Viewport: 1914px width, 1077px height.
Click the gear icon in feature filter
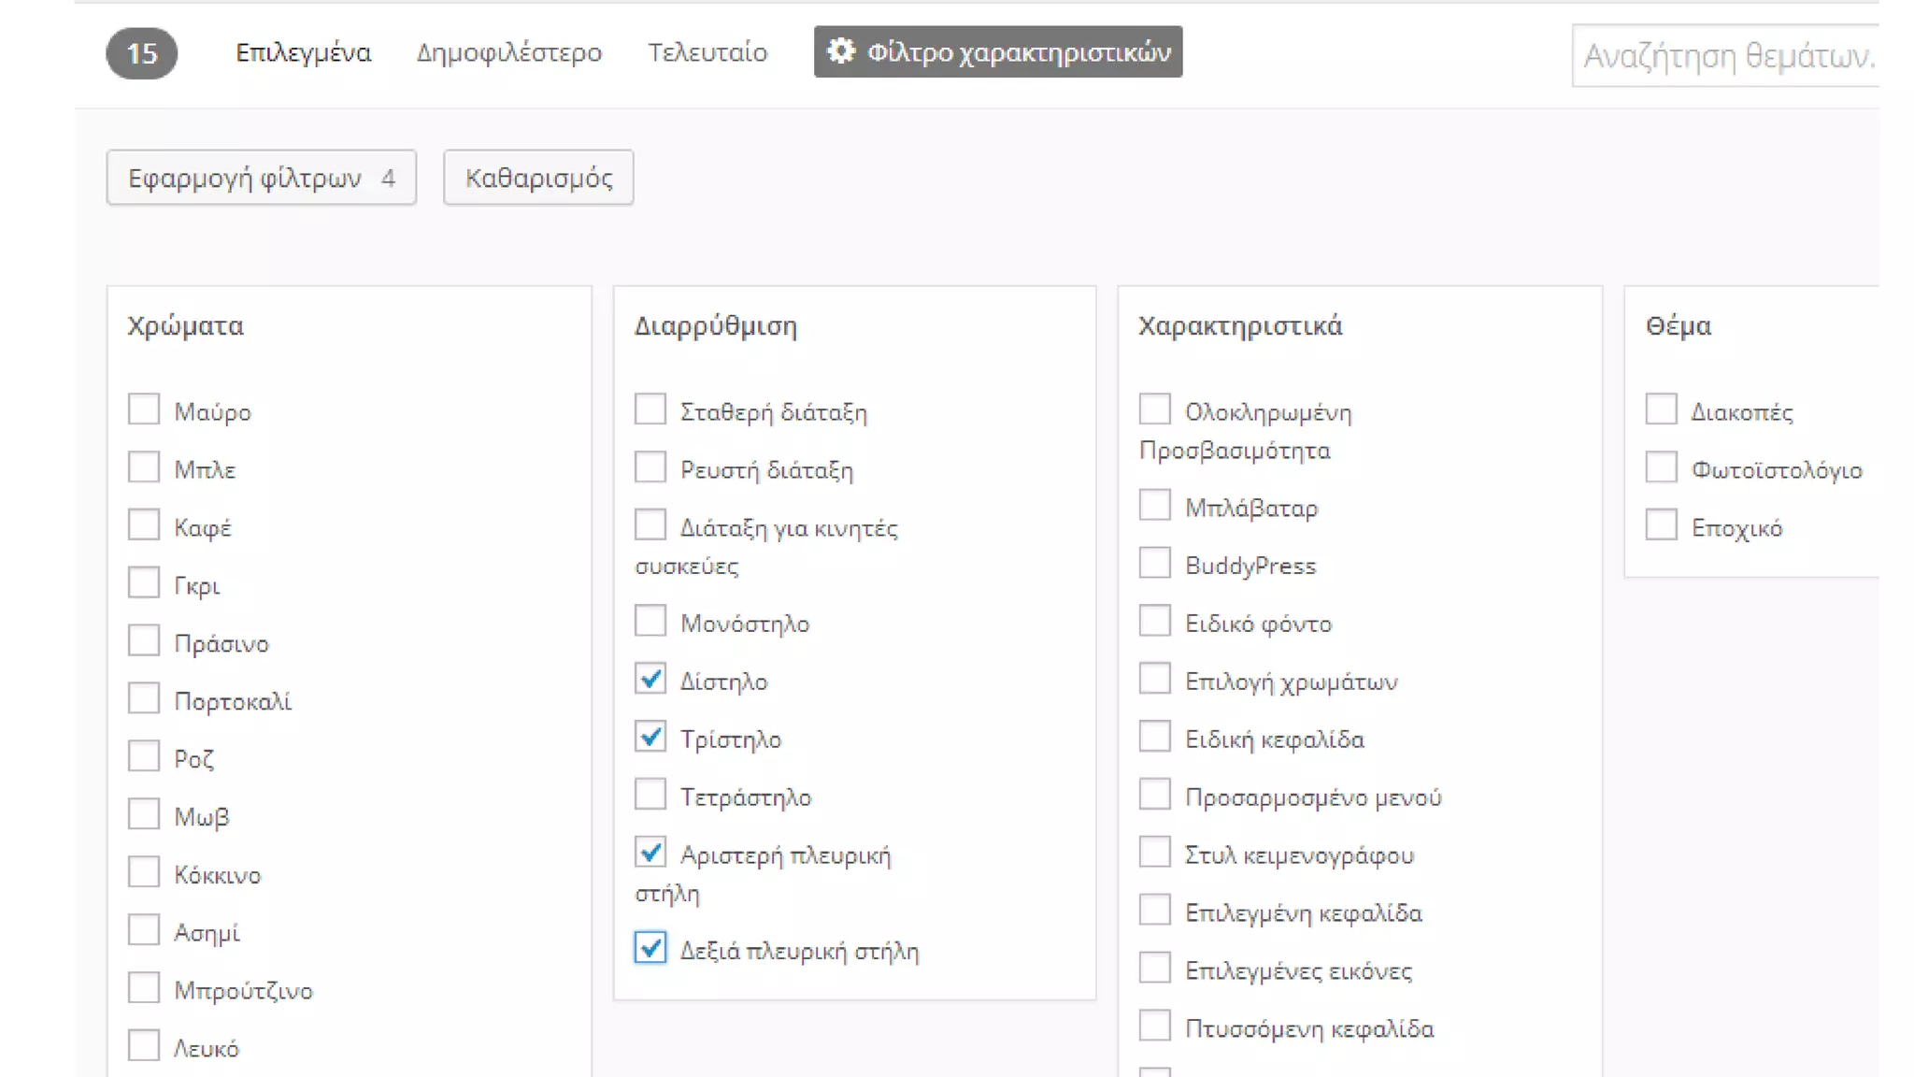click(x=840, y=51)
